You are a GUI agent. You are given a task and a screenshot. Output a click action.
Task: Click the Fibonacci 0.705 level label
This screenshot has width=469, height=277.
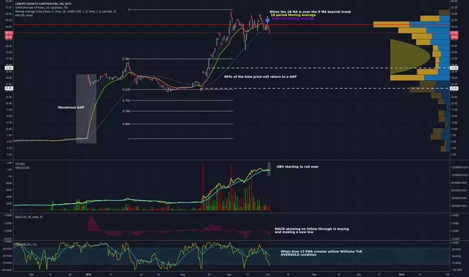coord(126,101)
